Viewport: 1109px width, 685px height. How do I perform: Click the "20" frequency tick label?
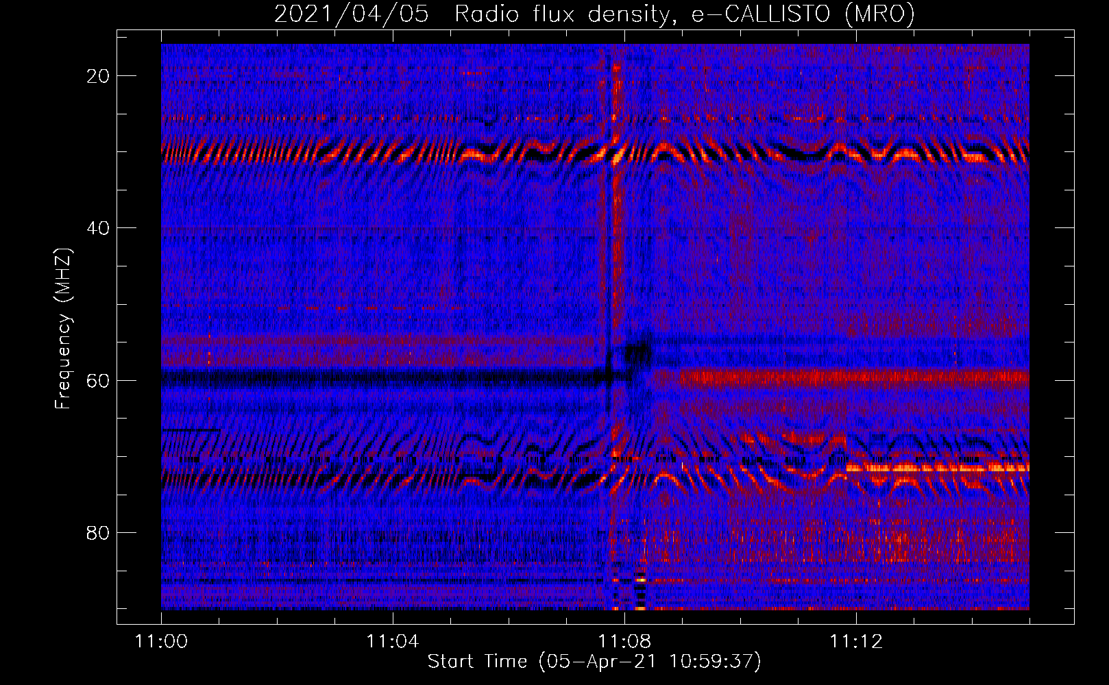98,76
